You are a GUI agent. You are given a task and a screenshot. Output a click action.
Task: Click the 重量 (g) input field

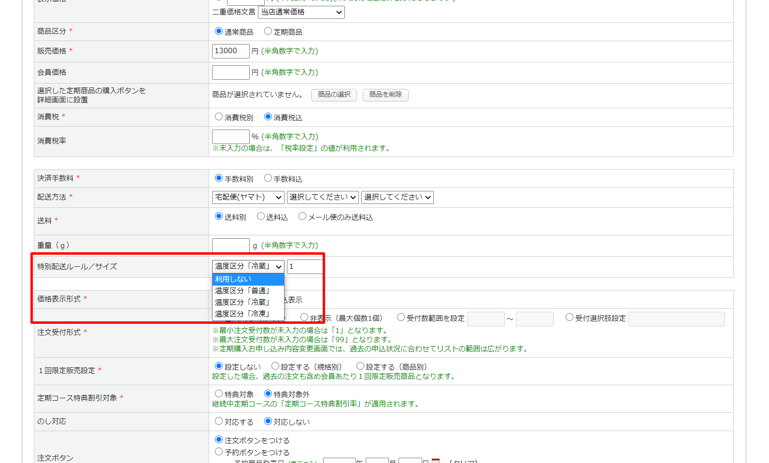230,246
